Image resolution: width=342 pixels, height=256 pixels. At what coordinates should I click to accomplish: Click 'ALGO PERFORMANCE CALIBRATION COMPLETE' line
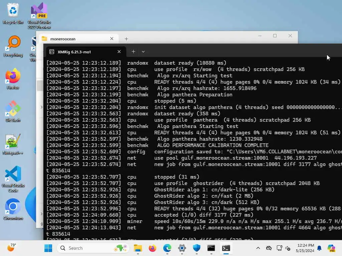click(213, 145)
